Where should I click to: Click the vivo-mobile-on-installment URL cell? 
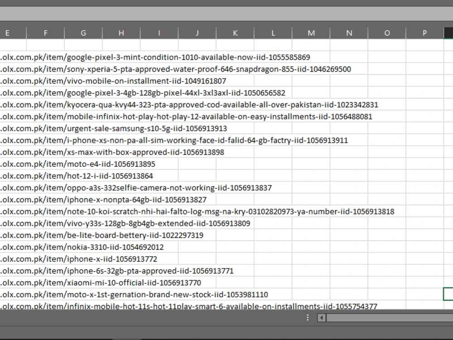113,81
